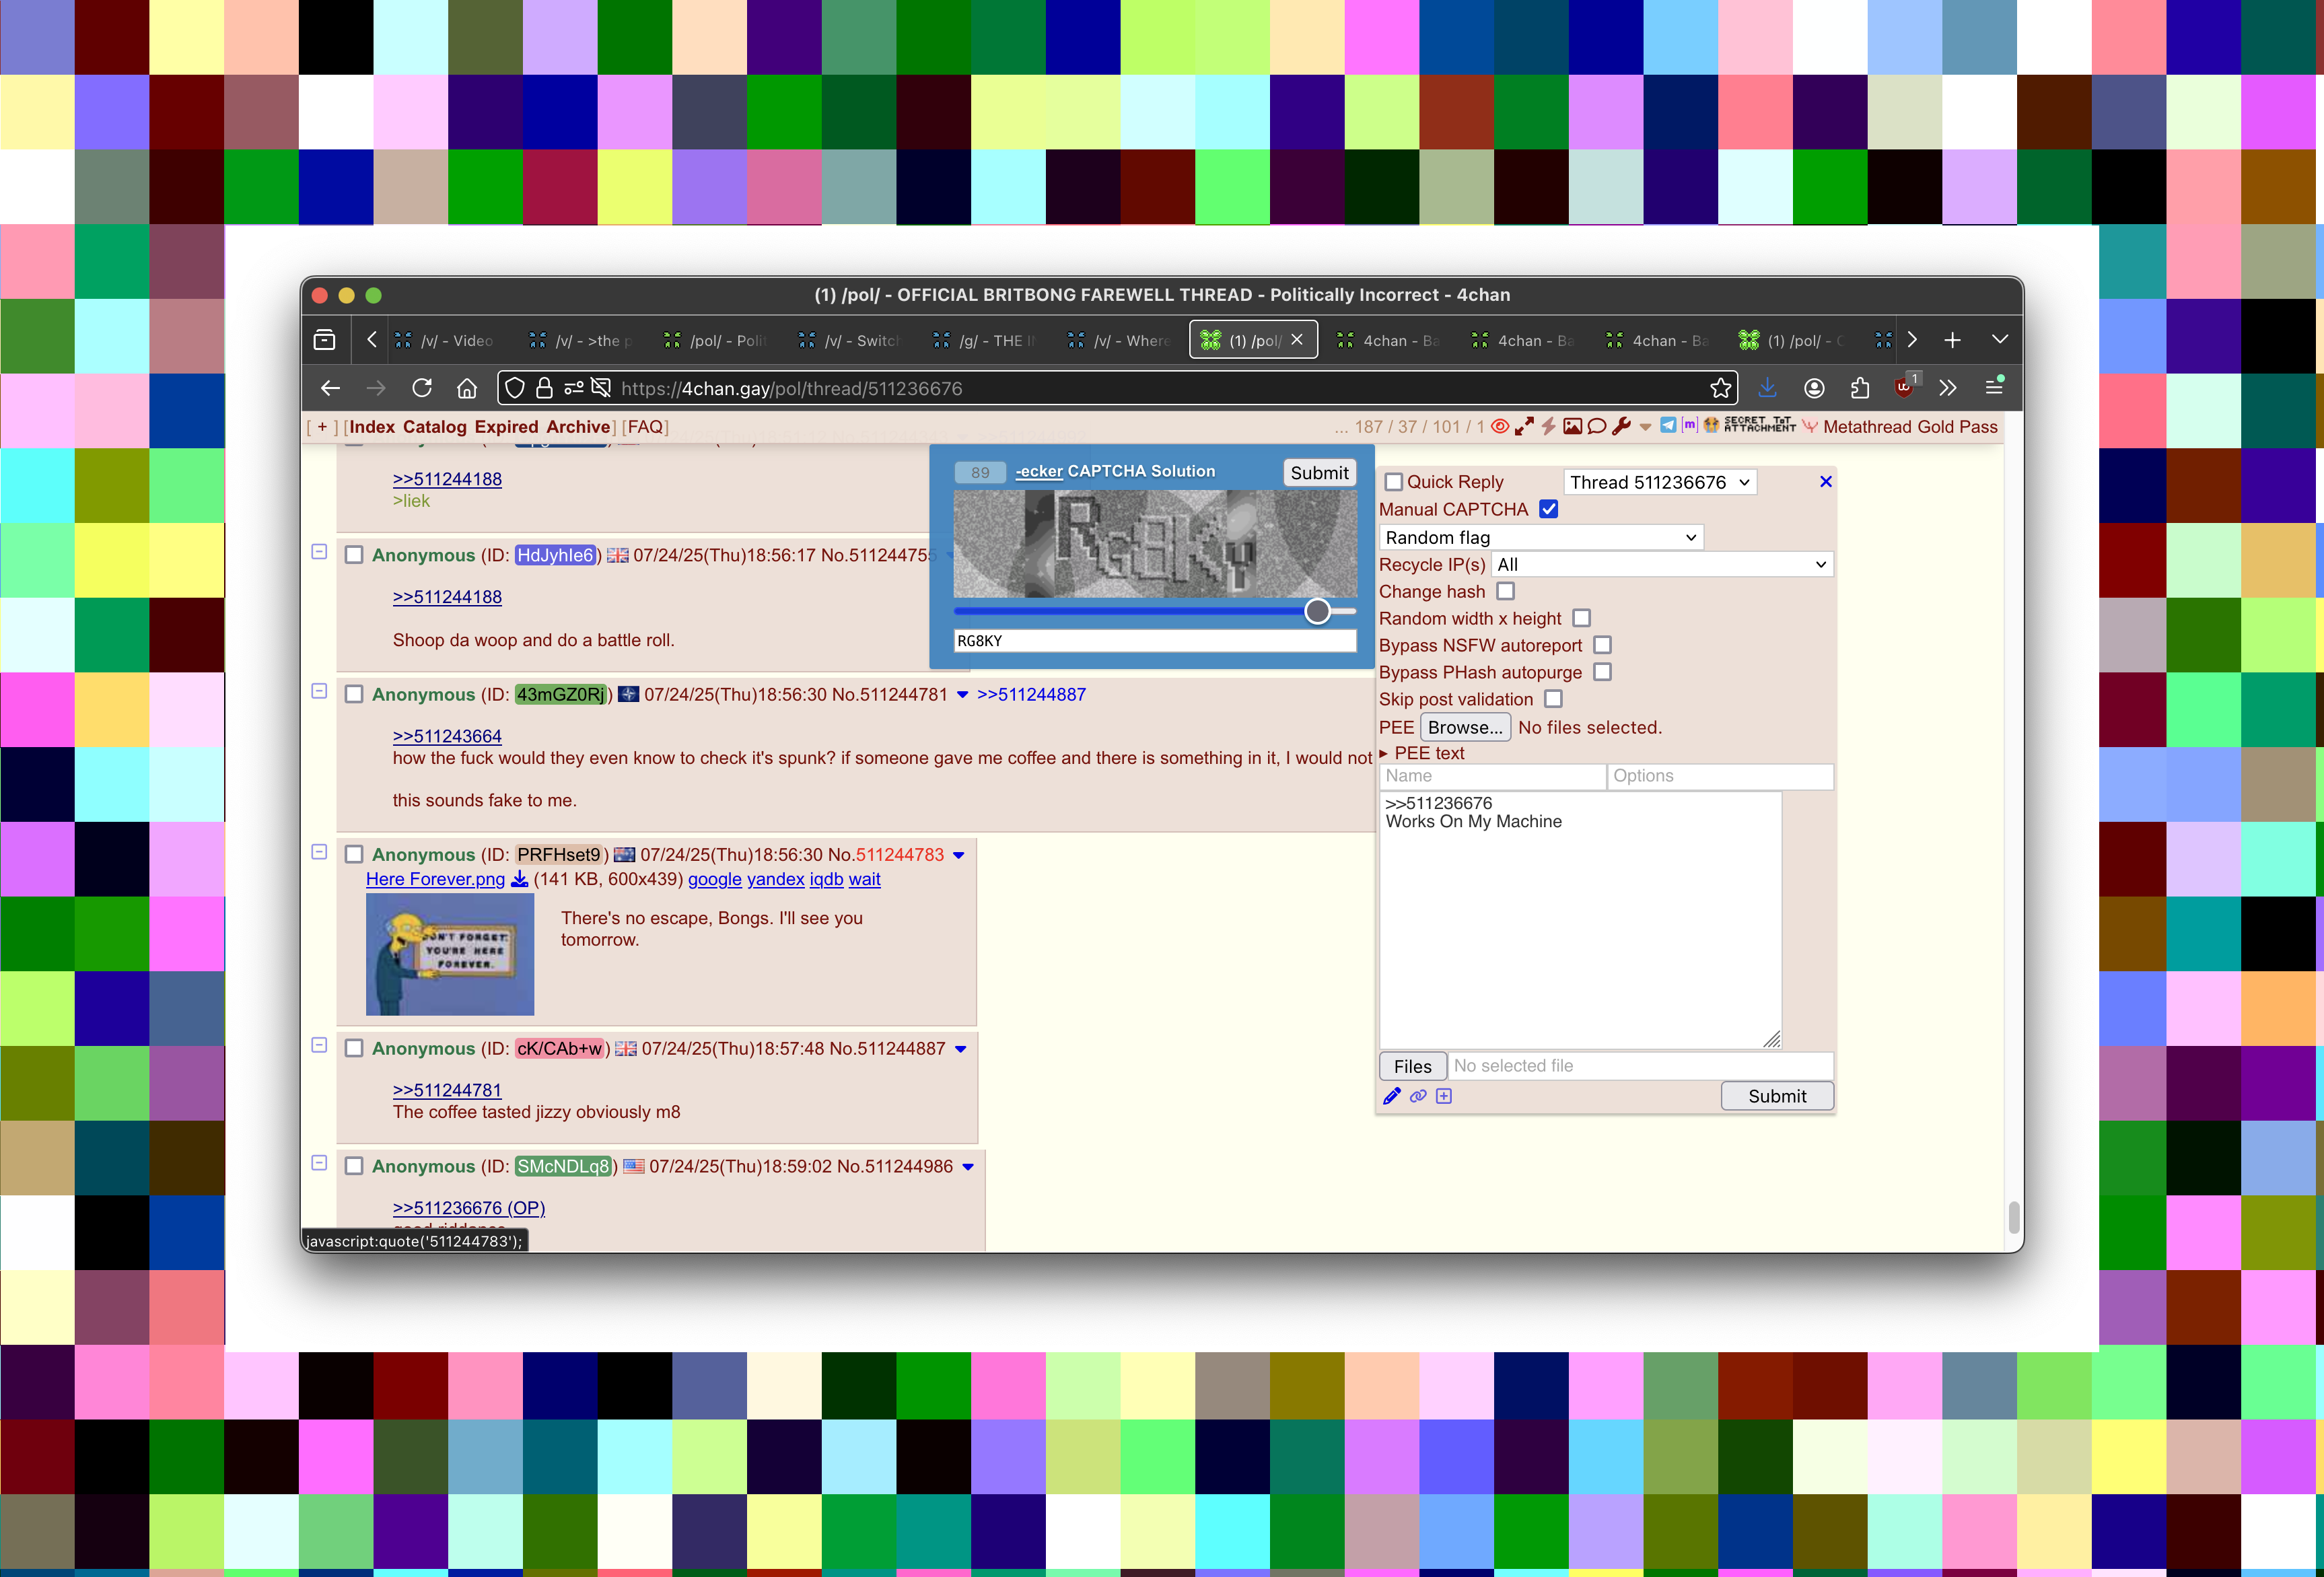The width and height of the screenshot is (2324, 1577).
Task: Click the Telegram paper-plane icon
Action: 1668,425
